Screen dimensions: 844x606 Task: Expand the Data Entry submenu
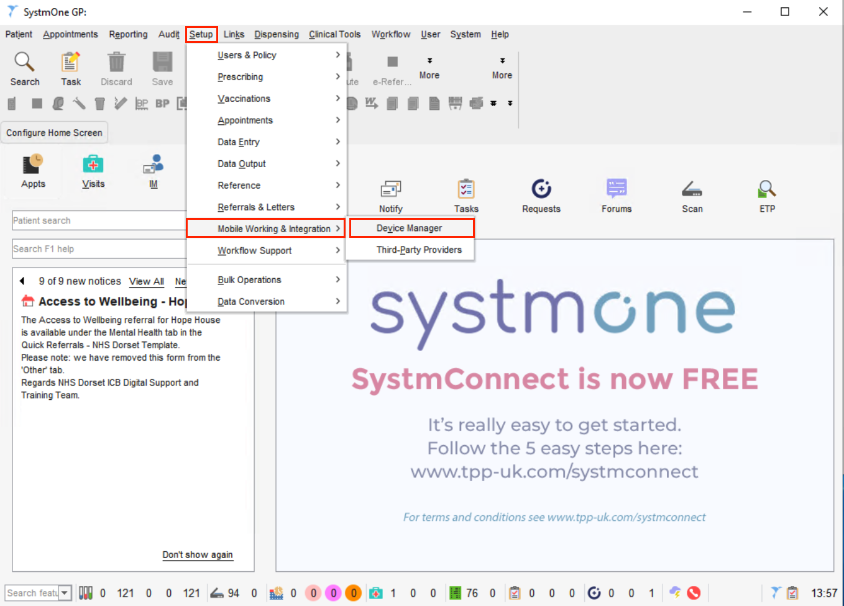pyautogui.click(x=267, y=142)
